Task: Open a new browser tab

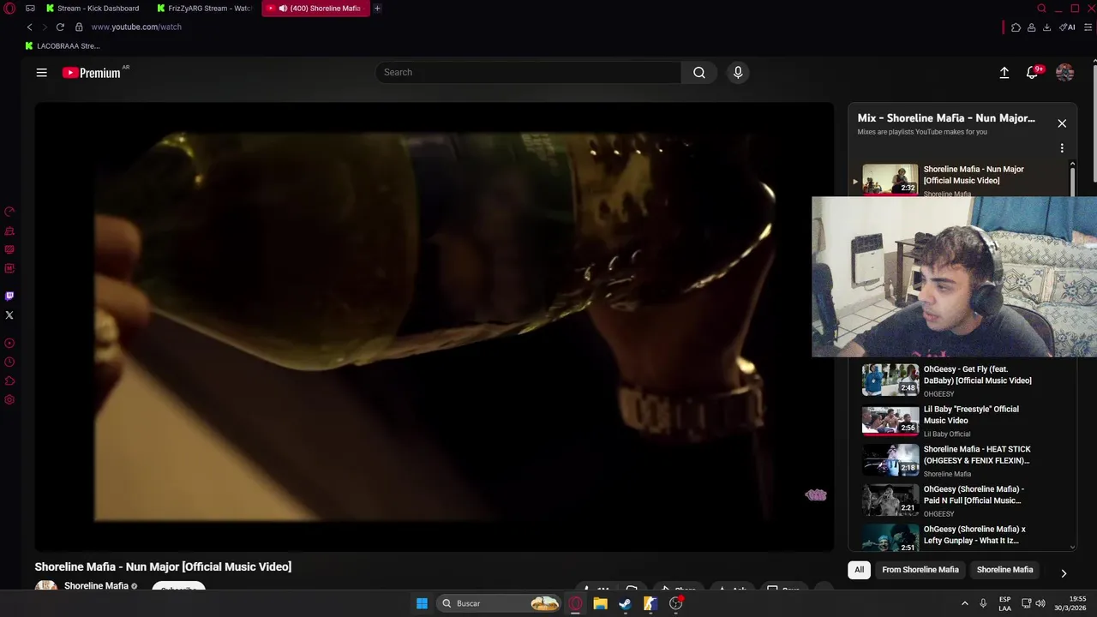Action: 377,9
